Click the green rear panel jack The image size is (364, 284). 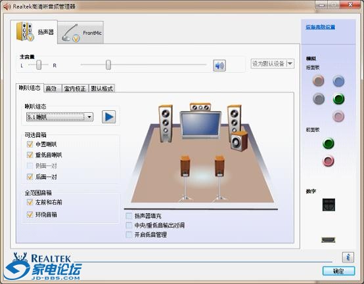point(338,99)
